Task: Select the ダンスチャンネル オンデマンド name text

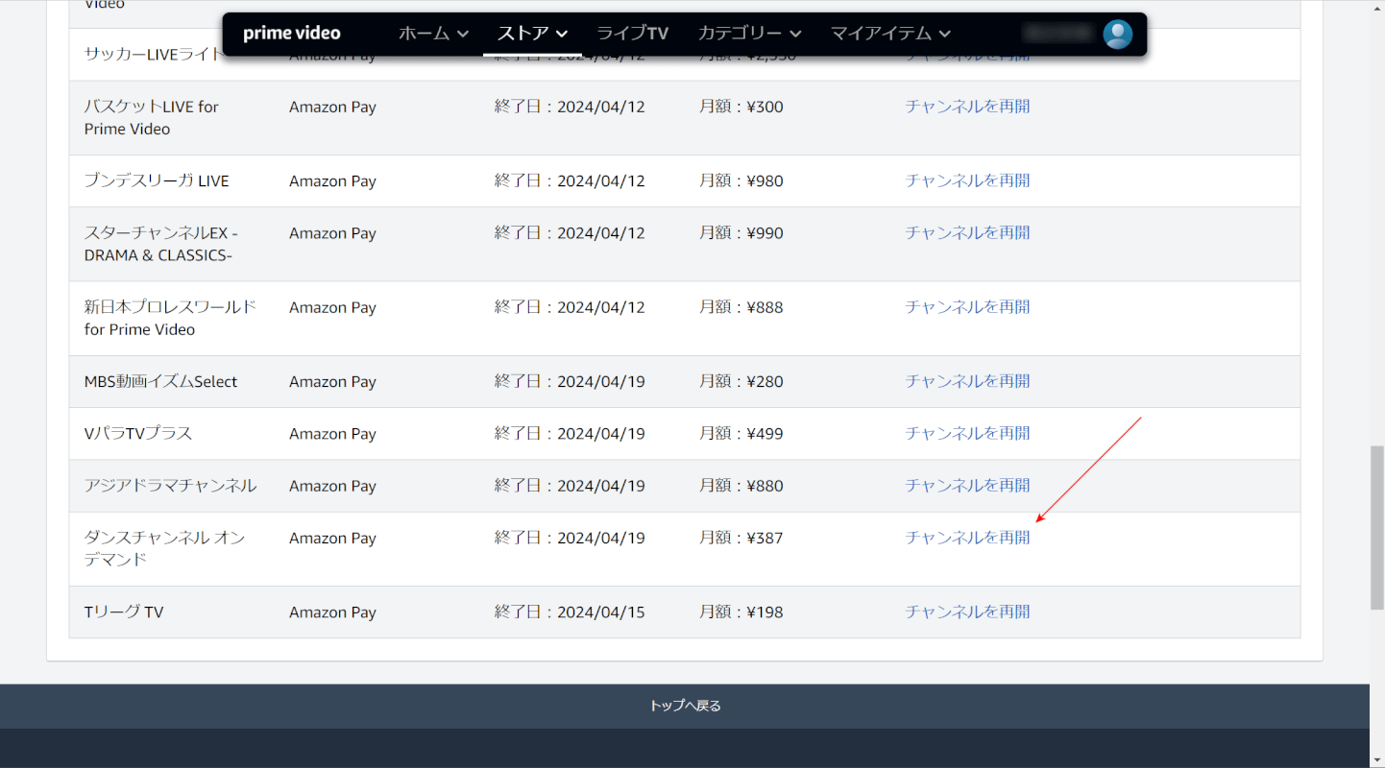Action: tap(164, 548)
